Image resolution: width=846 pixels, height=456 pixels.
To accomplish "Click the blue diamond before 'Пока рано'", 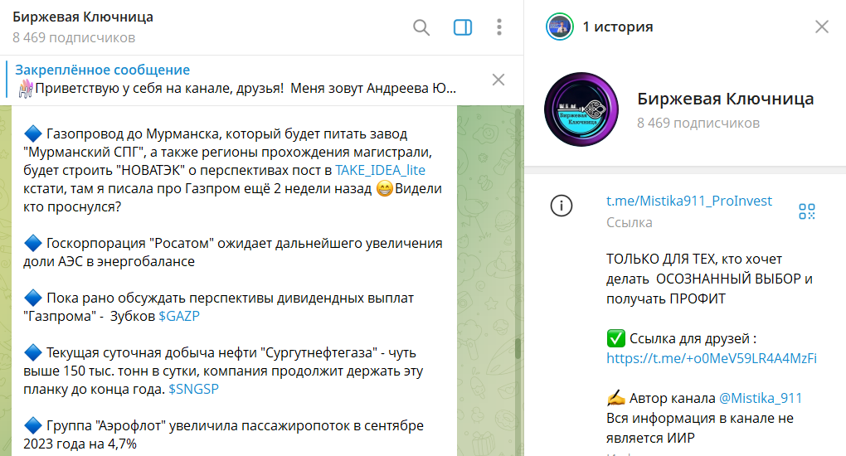I will 33,298.
